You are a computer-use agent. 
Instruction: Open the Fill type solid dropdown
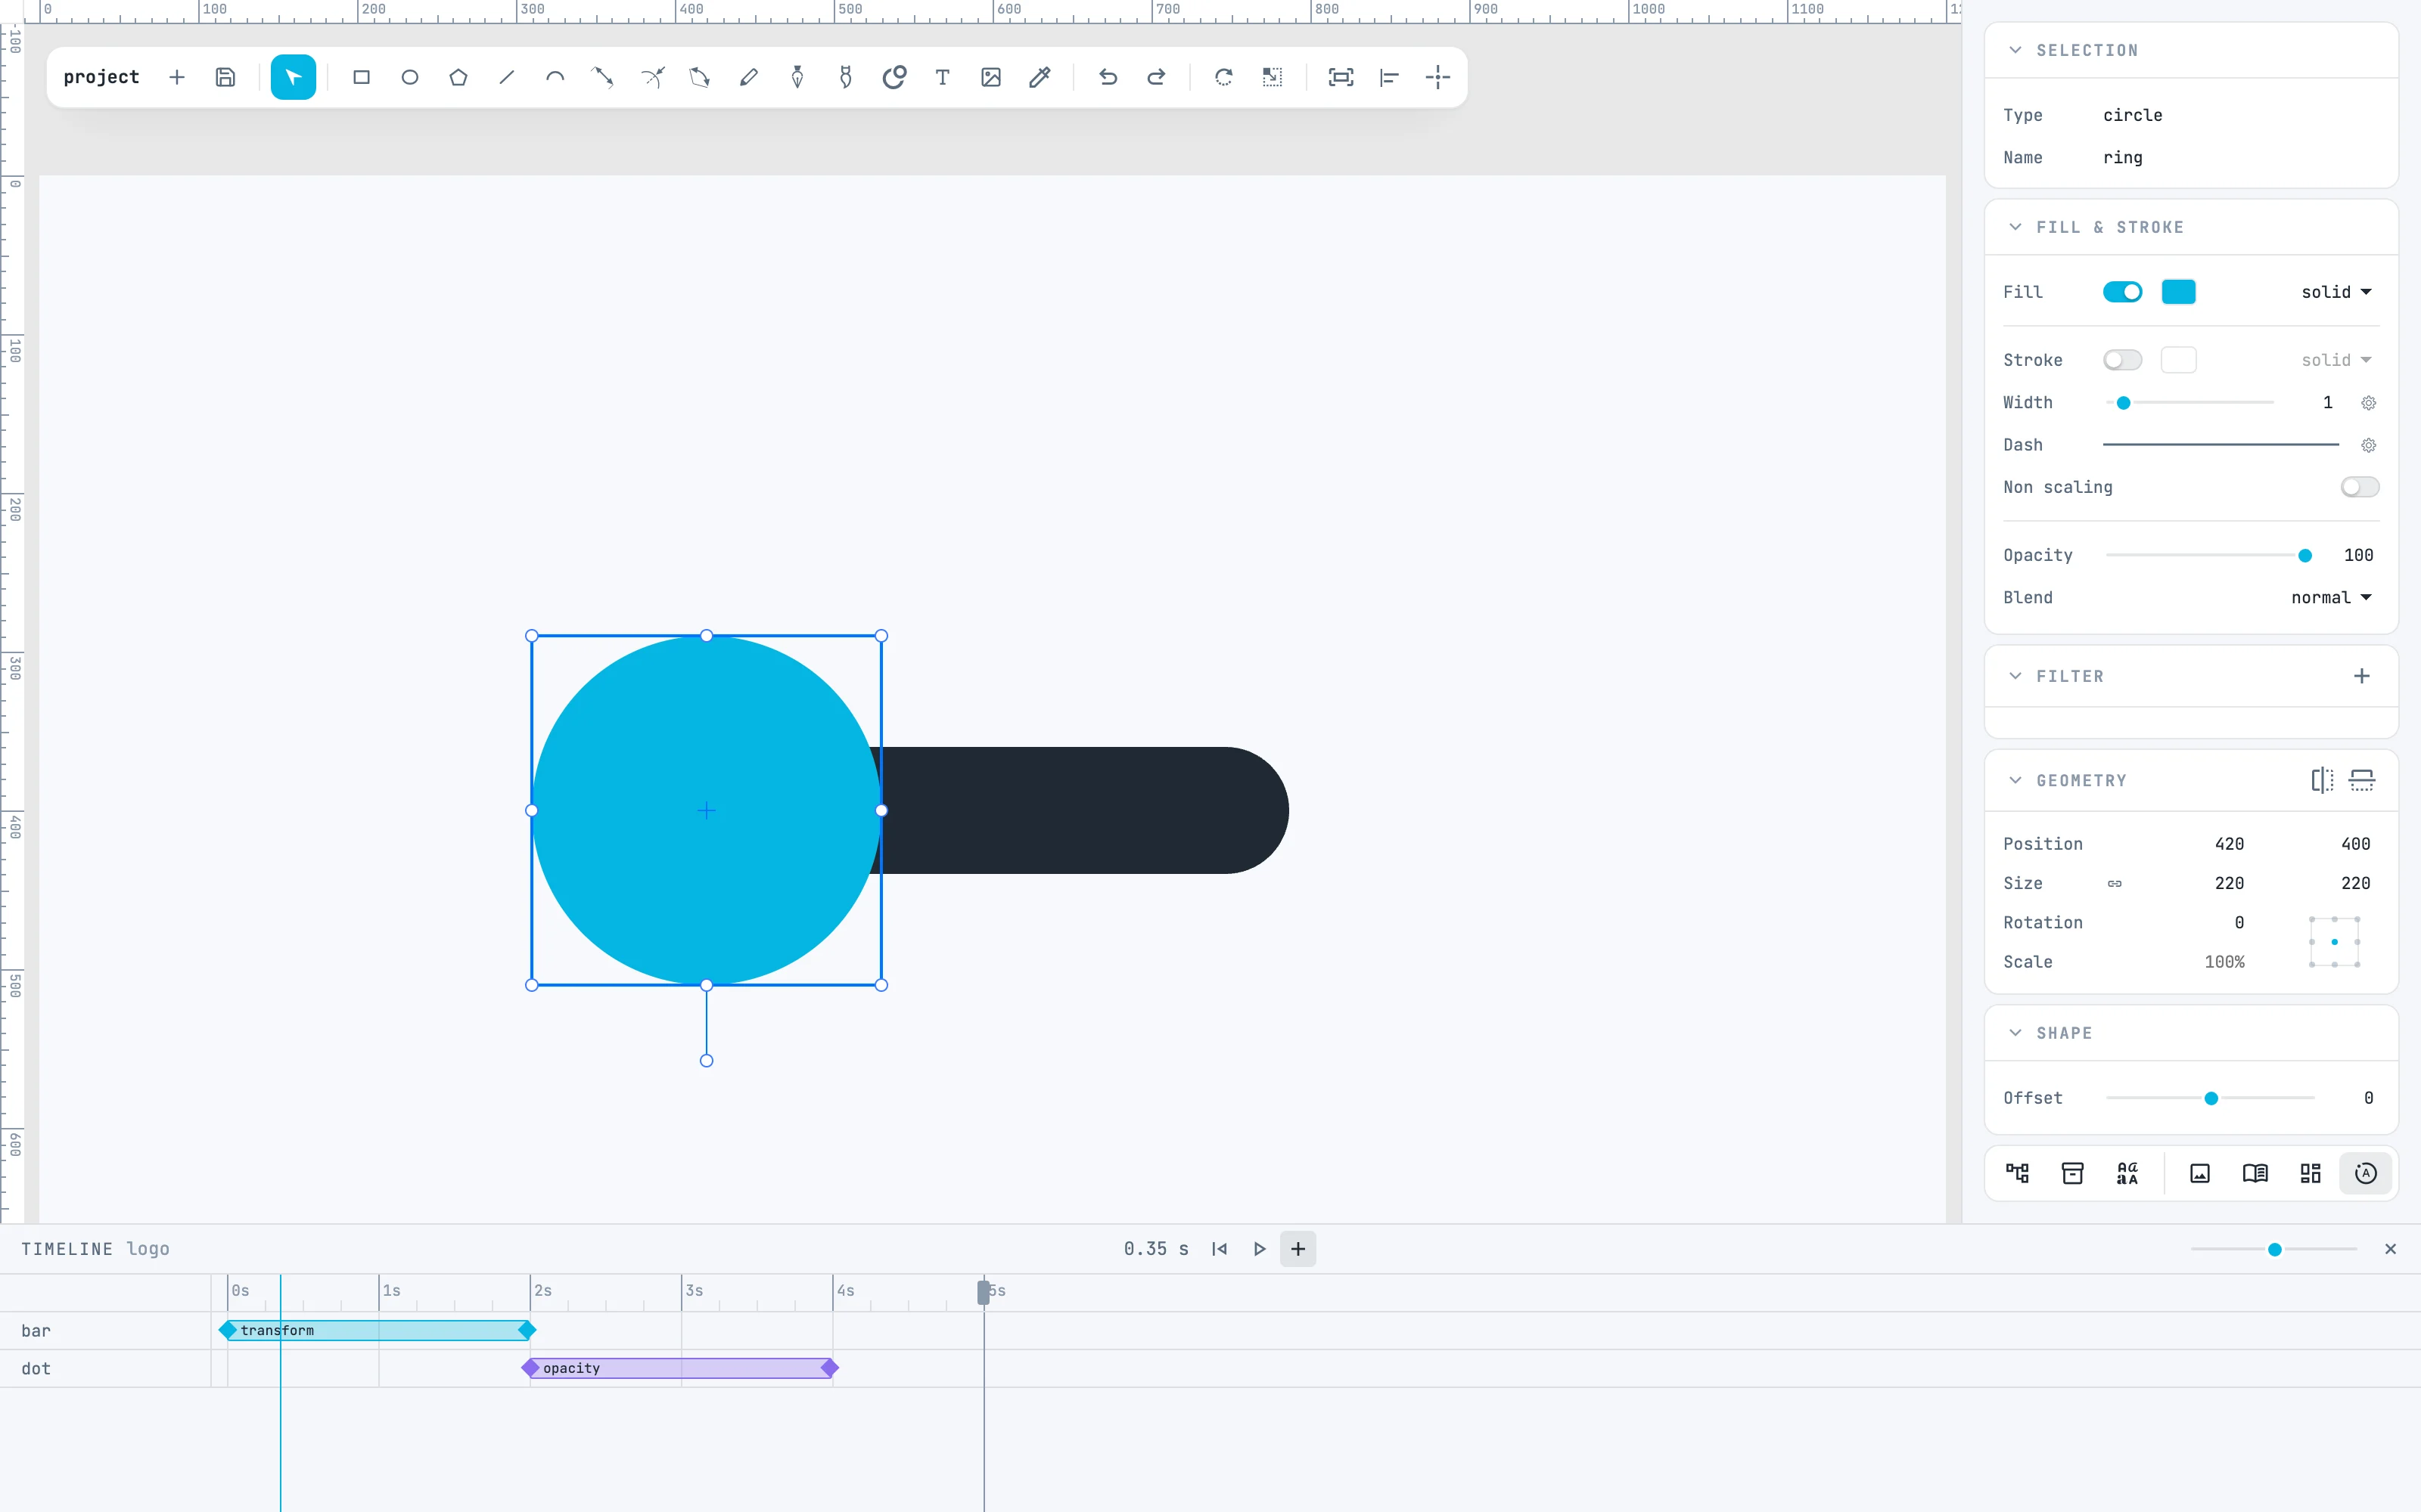tap(2336, 292)
